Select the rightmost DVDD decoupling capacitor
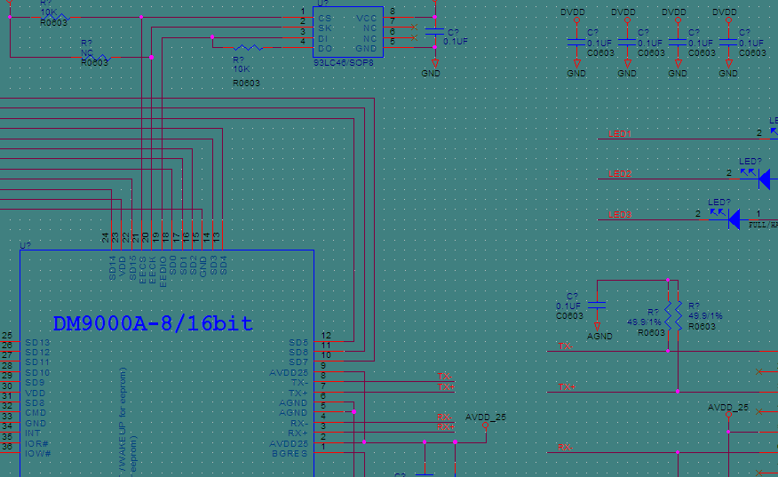The height and width of the screenshot is (477, 778). click(x=728, y=43)
